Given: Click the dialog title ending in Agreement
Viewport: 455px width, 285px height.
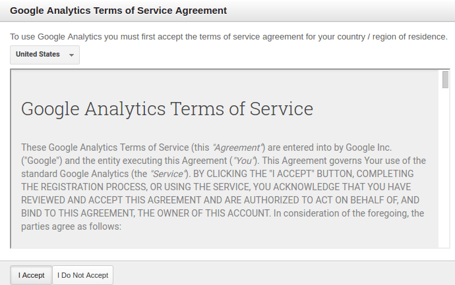Looking at the screenshot, I should point(119,11).
